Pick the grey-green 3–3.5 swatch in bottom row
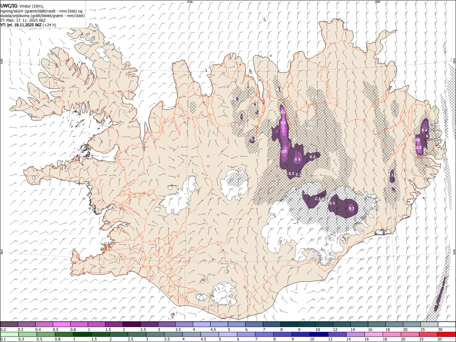This screenshot has height=342, width=456. (x=155, y=334)
